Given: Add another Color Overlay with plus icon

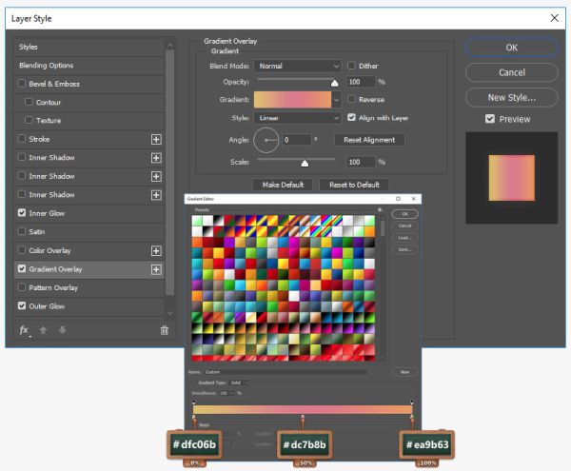Looking at the screenshot, I should click(x=156, y=251).
